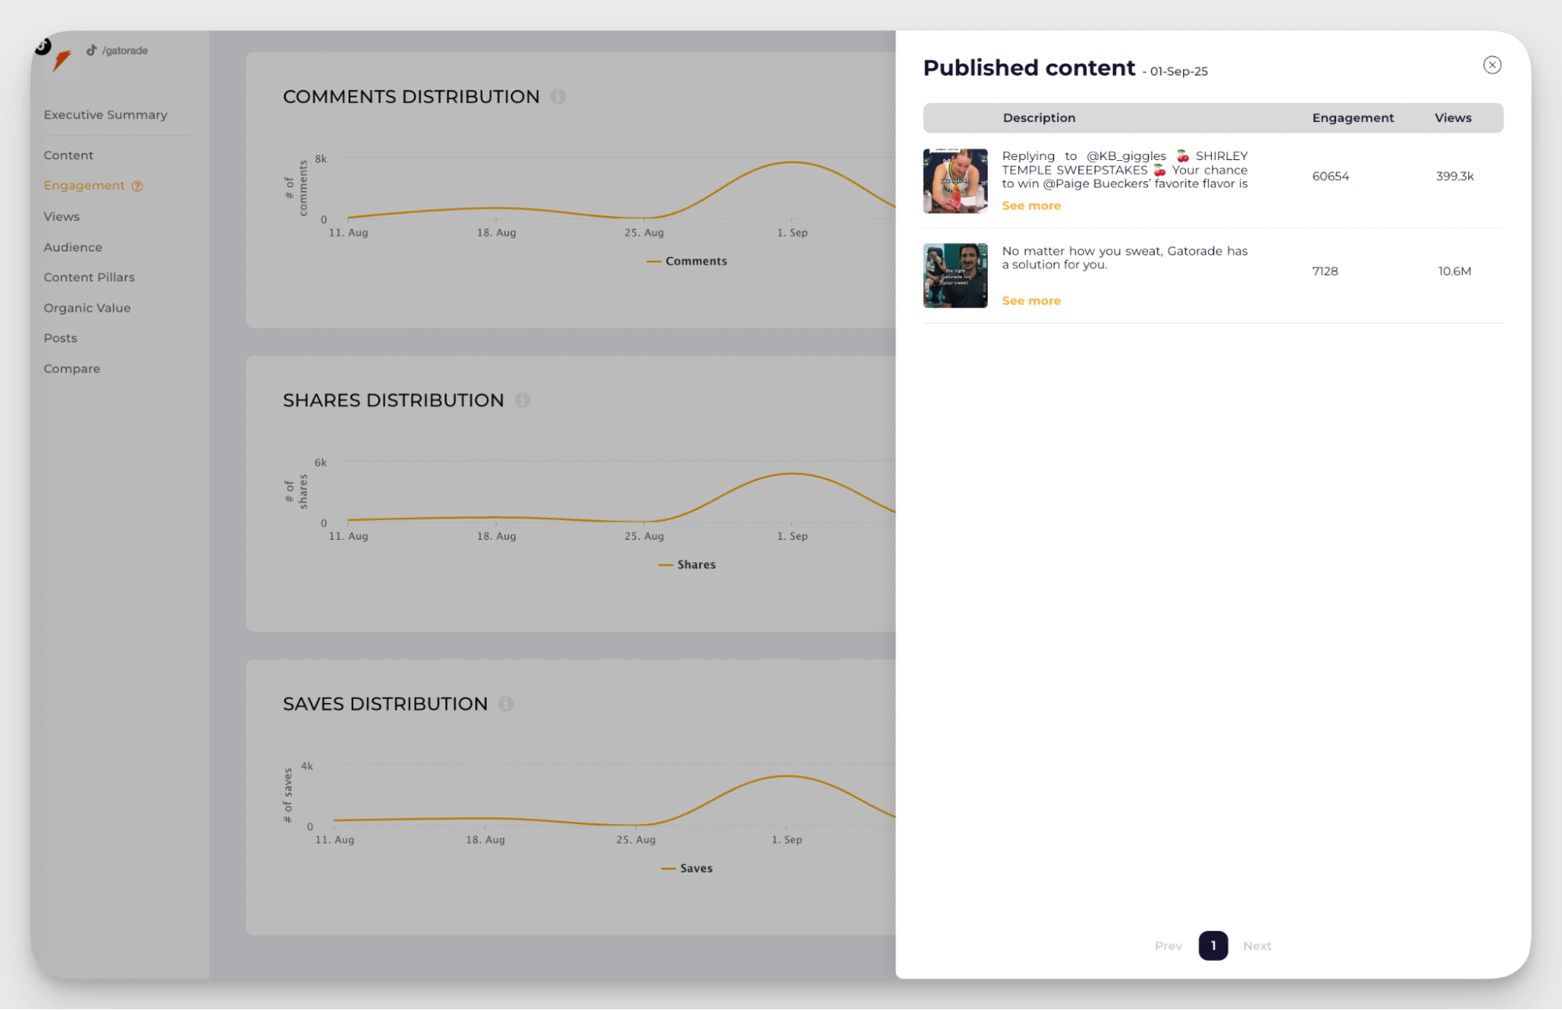Go to the Next page
The height and width of the screenshot is (1010, 1562).
point(1256,946)
